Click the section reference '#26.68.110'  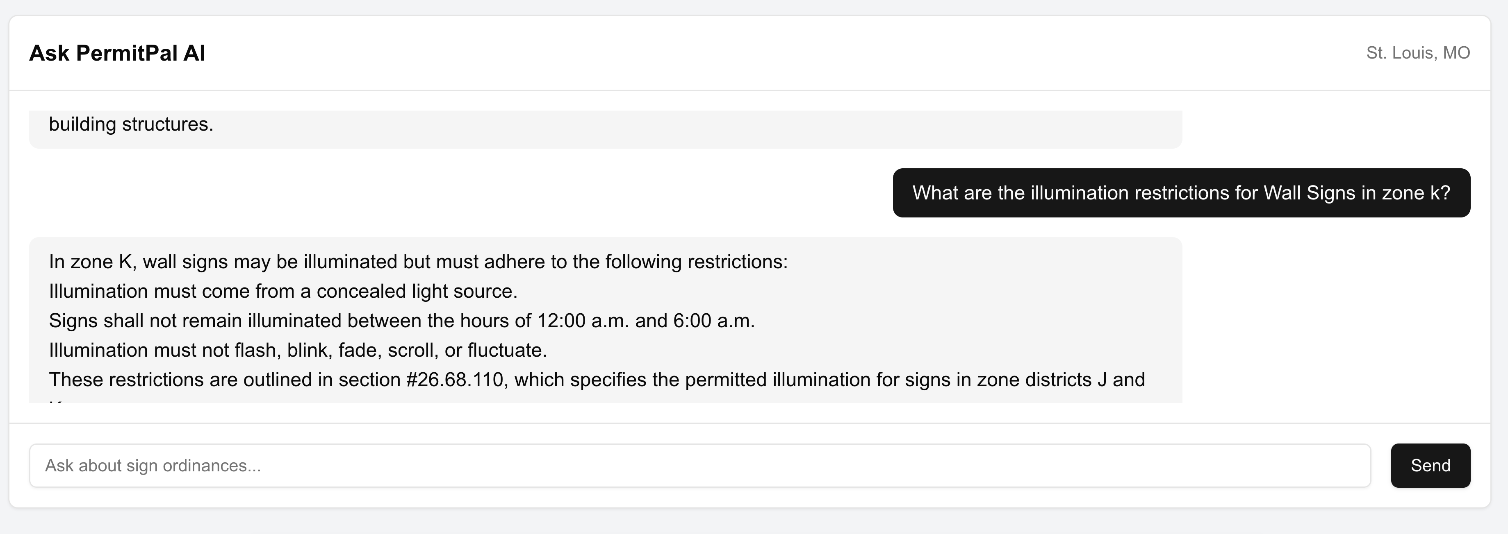pyautogui.click(x=454, y=380)
